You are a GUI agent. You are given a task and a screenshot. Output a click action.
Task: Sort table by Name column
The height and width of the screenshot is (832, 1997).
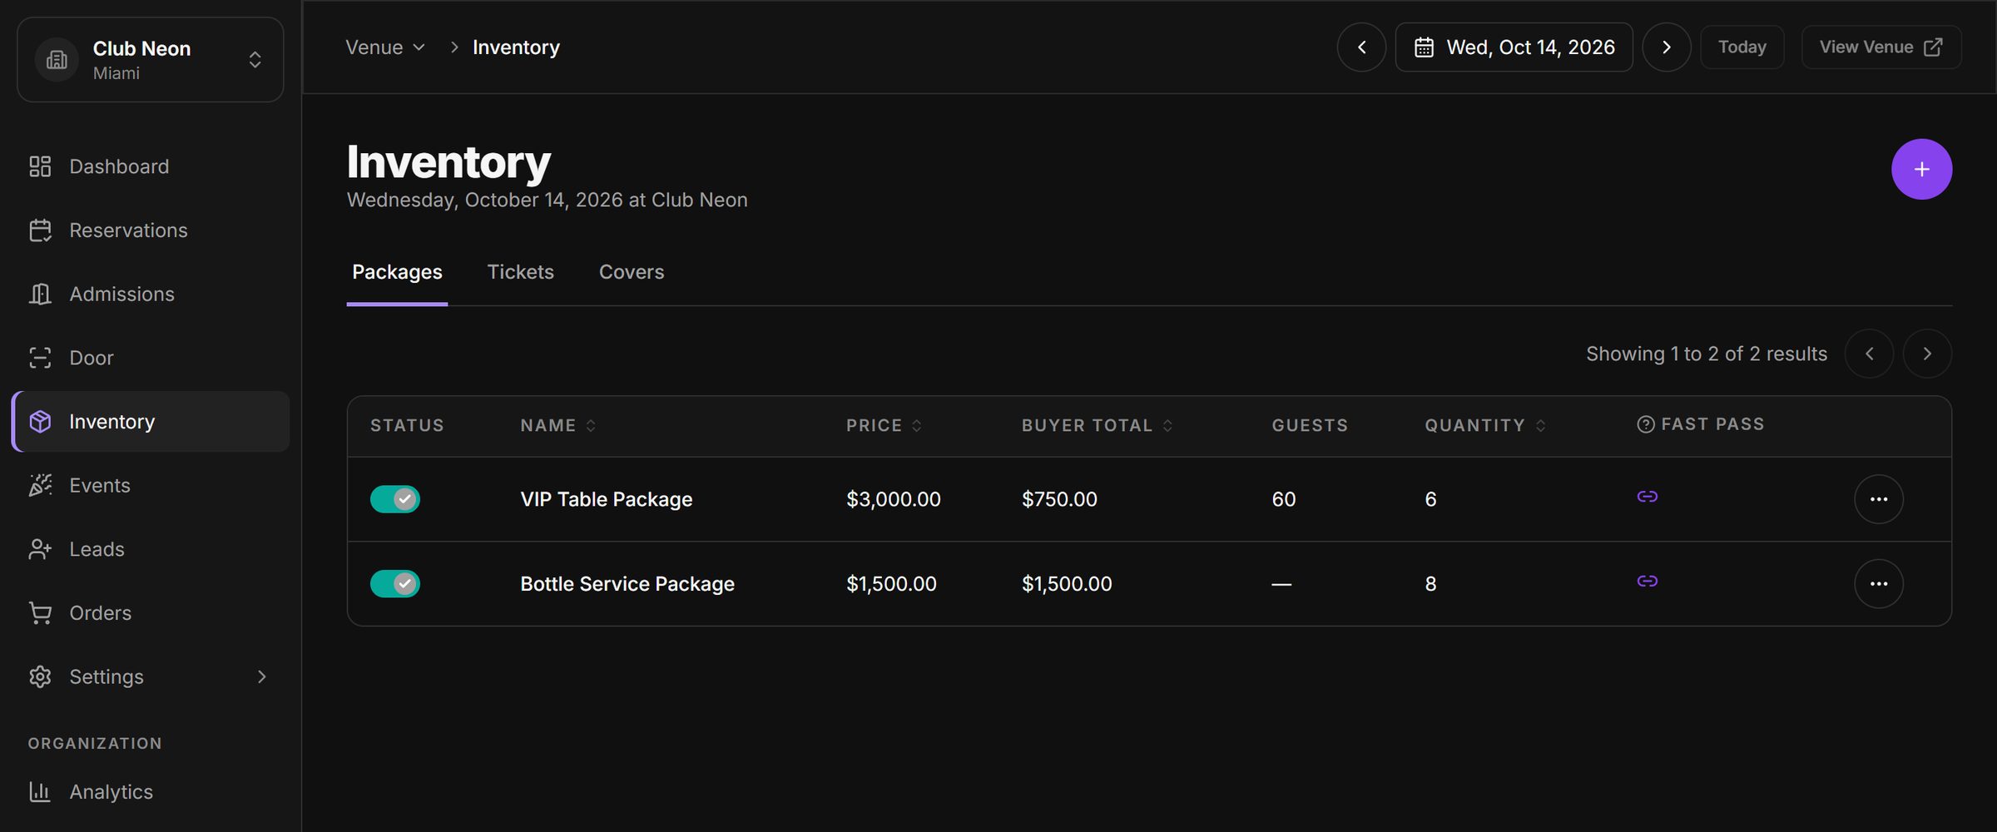(558, 425)
